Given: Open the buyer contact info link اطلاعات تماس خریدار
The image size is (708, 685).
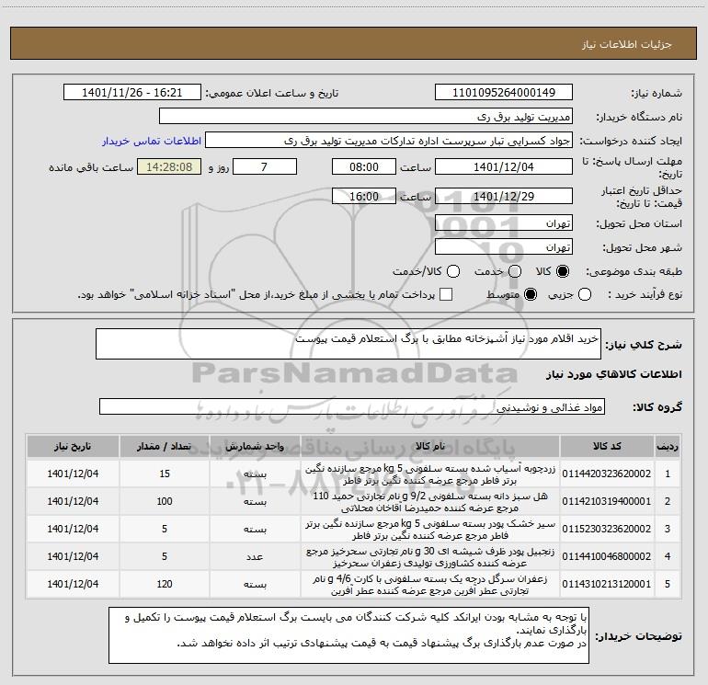Looking at the screenshot, I should (x=152, y=141).
